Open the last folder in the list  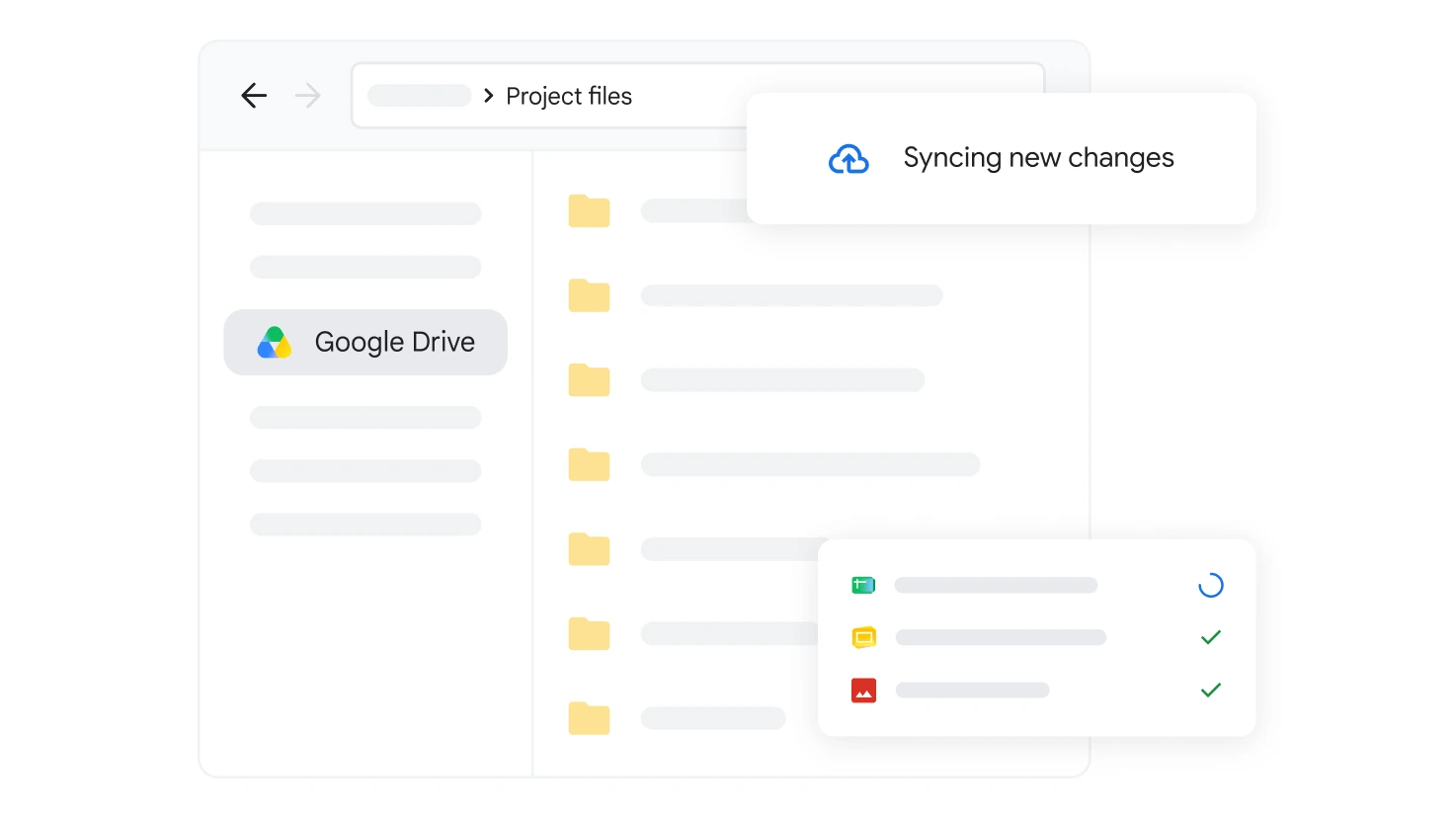[589, 718]
